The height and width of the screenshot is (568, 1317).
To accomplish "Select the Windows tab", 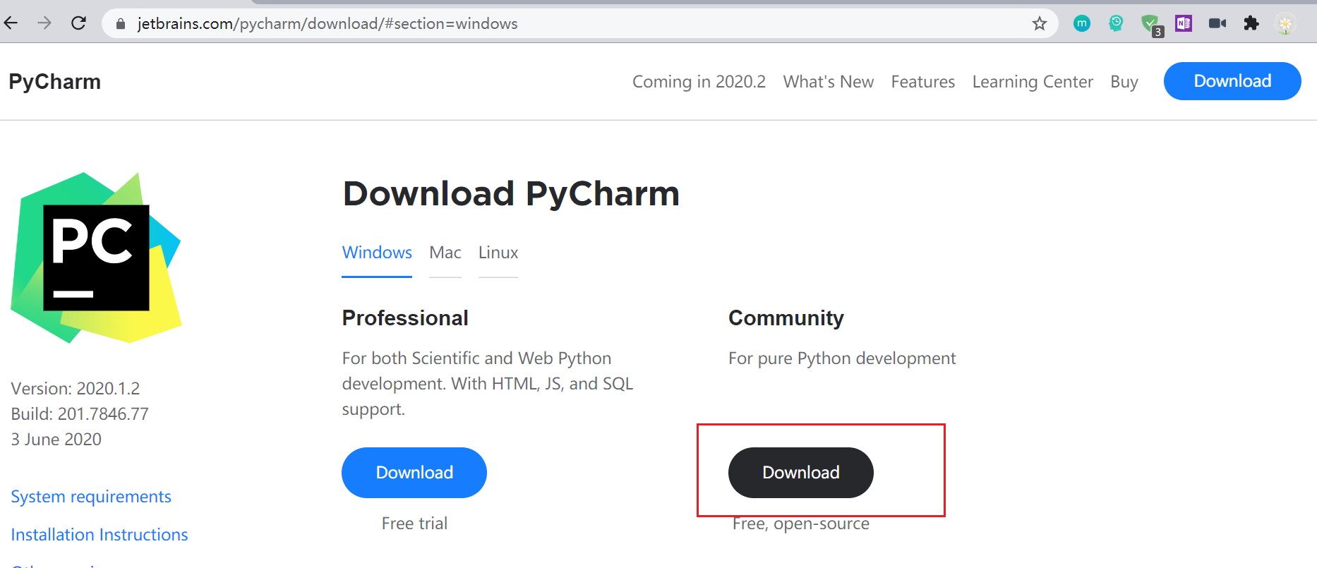I will pos(377,253).
